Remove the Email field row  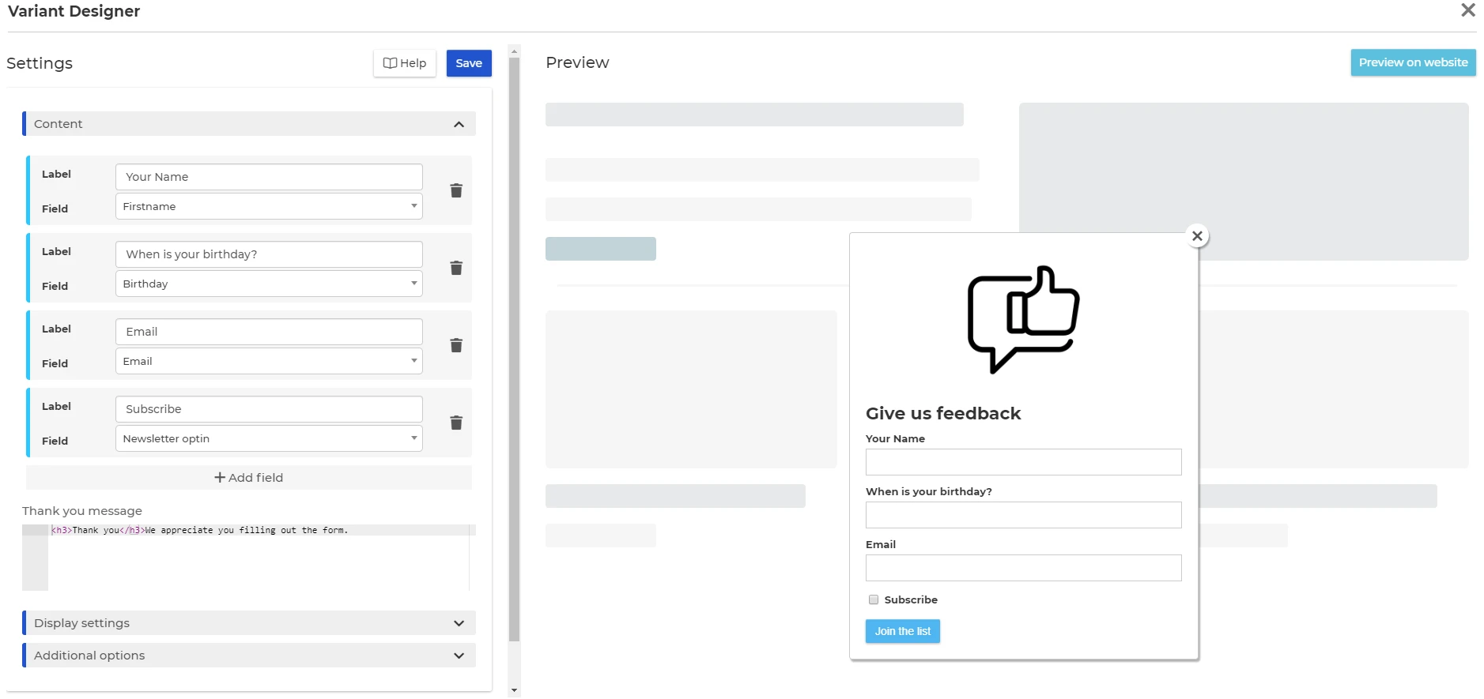[456, 345]
